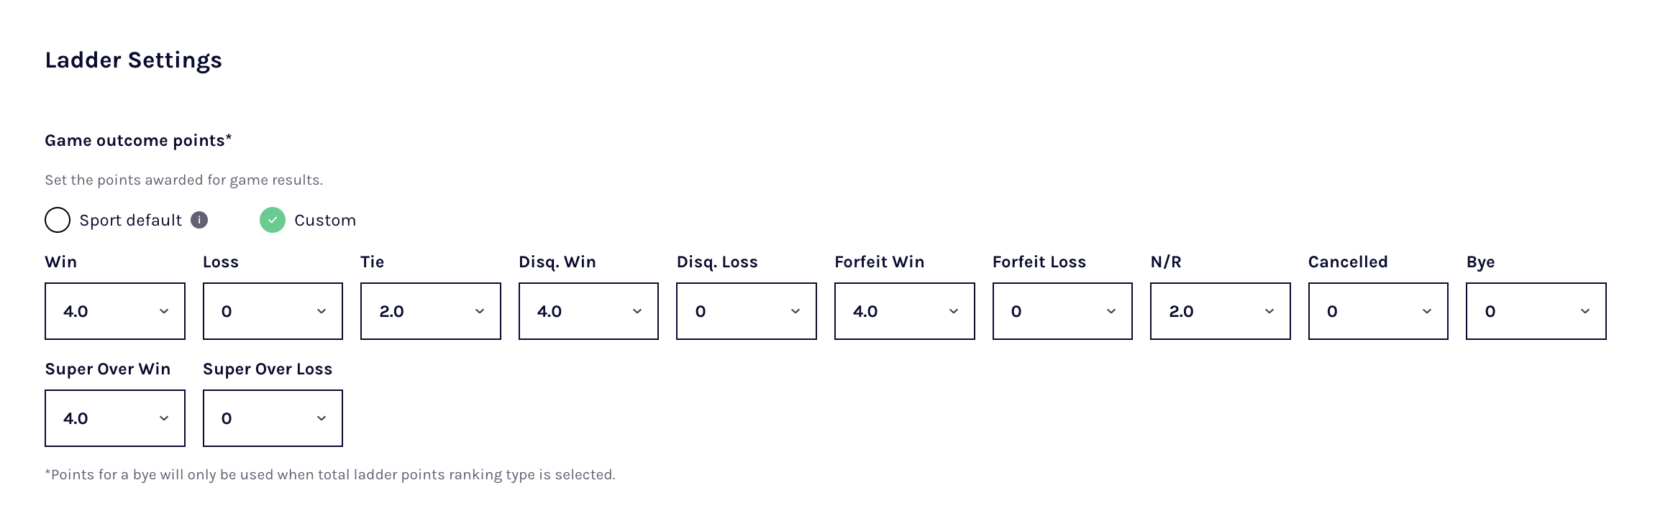The width and height of the screenshot is (1655, 521).
Task: Expand the Tie points dropdown
Action: 430,311
